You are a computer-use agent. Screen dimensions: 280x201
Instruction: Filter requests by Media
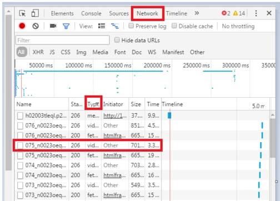click(100, 52)
